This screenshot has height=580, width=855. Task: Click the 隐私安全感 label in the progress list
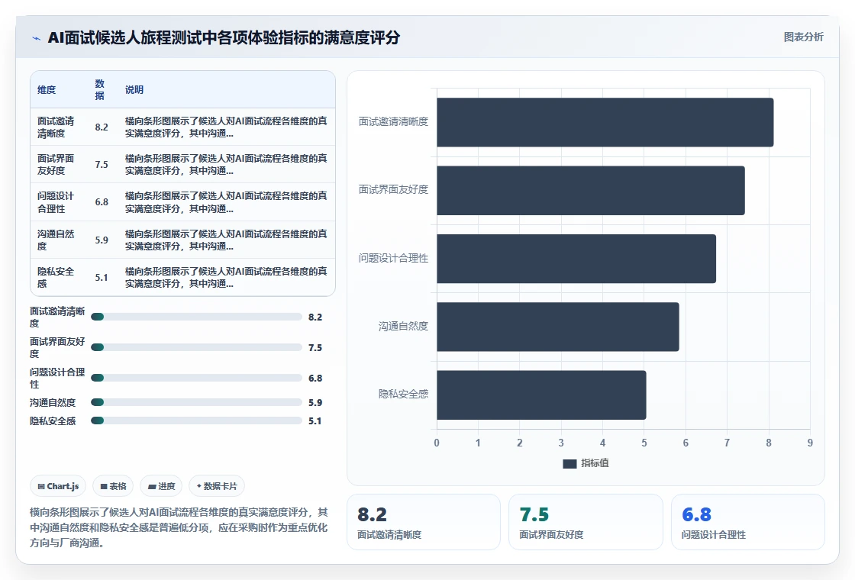point(53,420)
